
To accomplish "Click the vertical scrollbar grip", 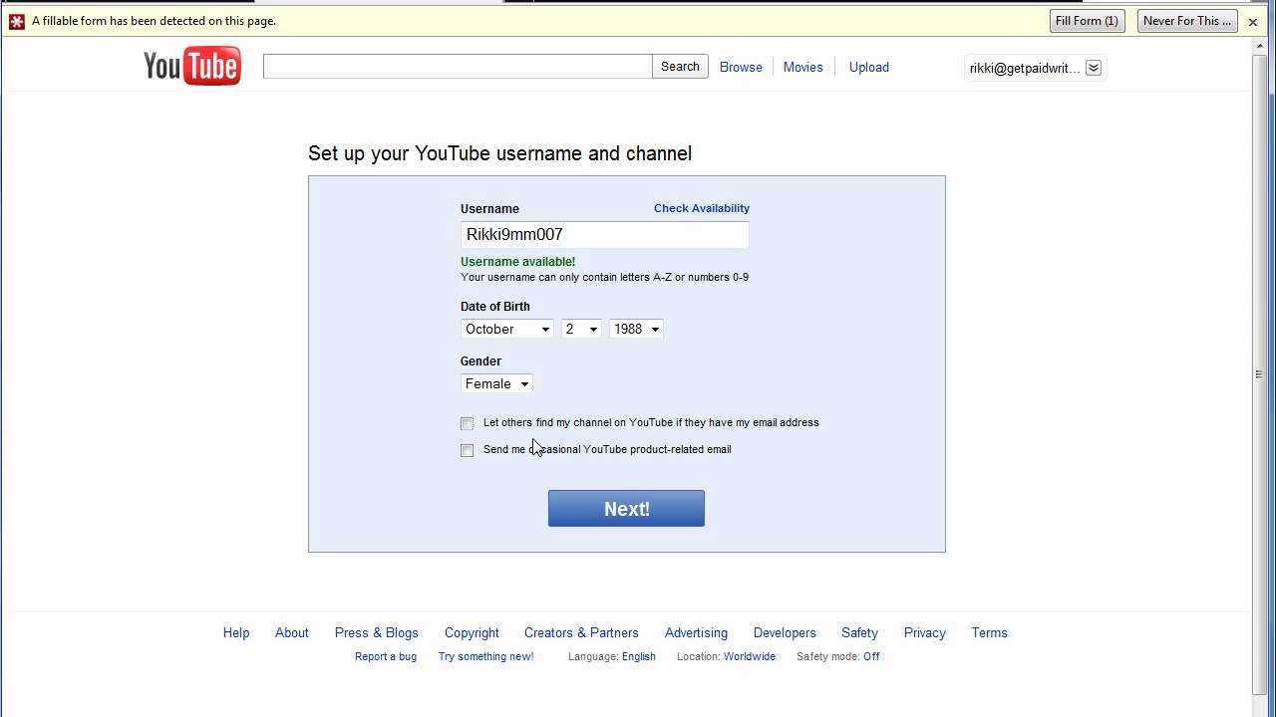I will [1259, 374].
